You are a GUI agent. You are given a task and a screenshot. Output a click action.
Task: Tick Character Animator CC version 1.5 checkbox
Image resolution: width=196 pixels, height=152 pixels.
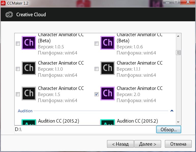pos(18,94)
